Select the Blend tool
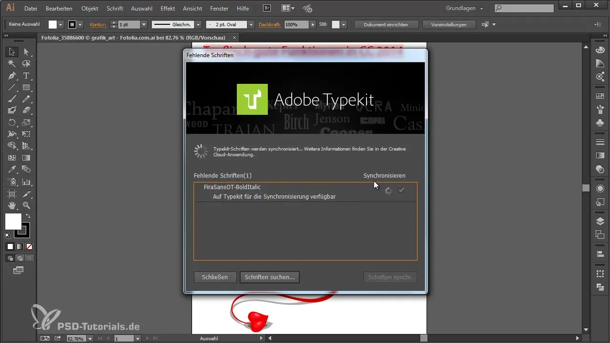The height and width of the screenshot is (343, 610). click(26, 169)
